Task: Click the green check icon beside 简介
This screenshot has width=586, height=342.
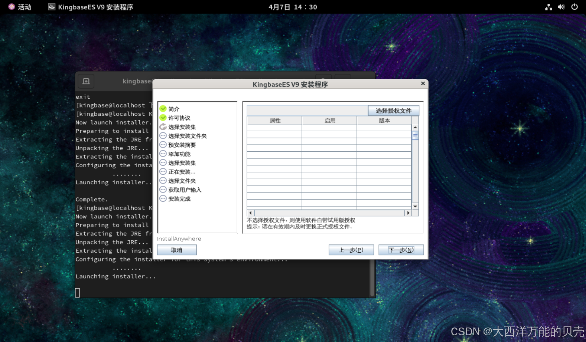Action: tap(163, 109)
